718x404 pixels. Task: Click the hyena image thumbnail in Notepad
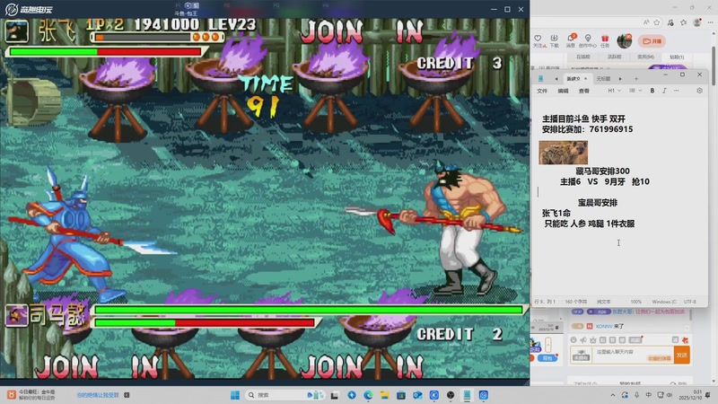[564, 153]
